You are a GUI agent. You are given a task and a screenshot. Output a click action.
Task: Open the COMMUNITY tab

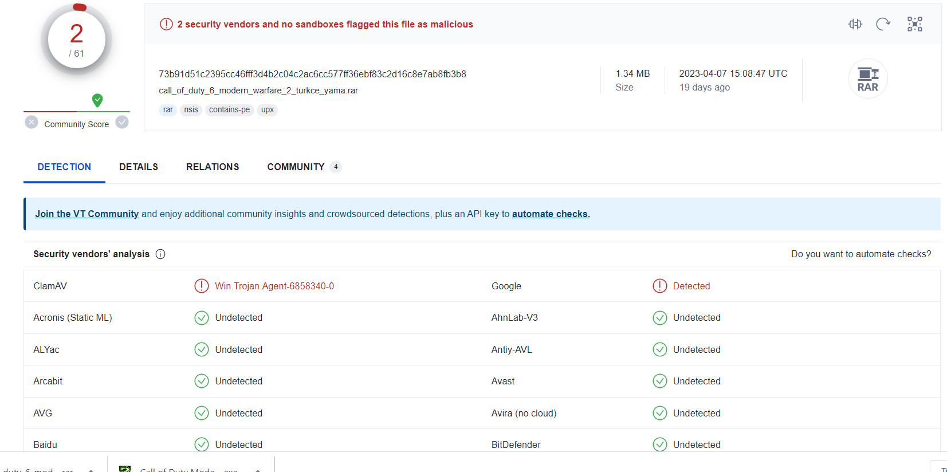pyautogui.click(x=296, y=167)
